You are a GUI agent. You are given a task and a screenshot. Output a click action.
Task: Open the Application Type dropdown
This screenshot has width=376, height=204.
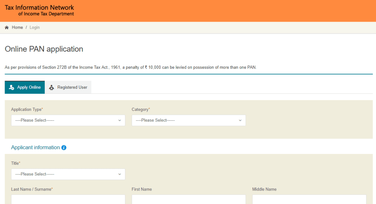click(68, 120)
